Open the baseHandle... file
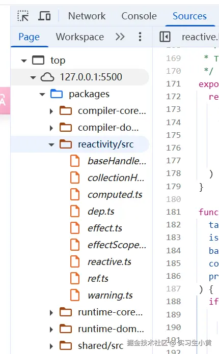Screen dimensions: 219x354 pyautogui.click(x=117, y=161)
